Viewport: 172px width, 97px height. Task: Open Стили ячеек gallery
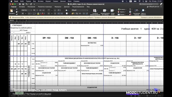click(x=113, y=12)
